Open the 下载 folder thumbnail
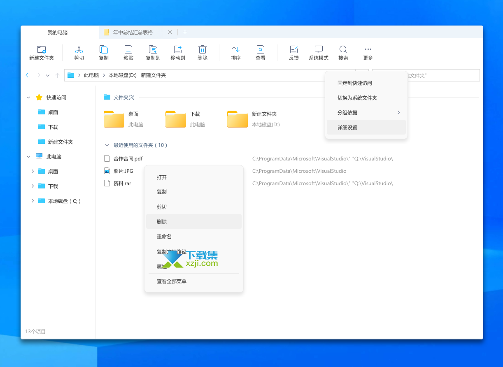The height and width of the screenshot is (367, 503). (x=176, y=119)
